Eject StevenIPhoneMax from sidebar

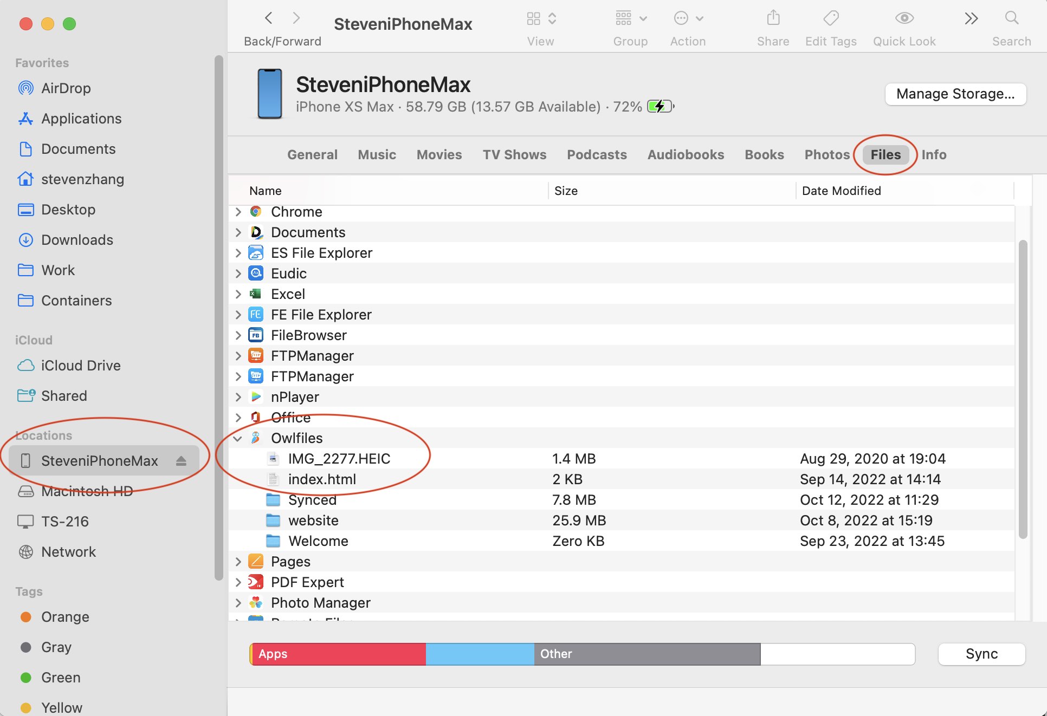(x=181, y=461)
